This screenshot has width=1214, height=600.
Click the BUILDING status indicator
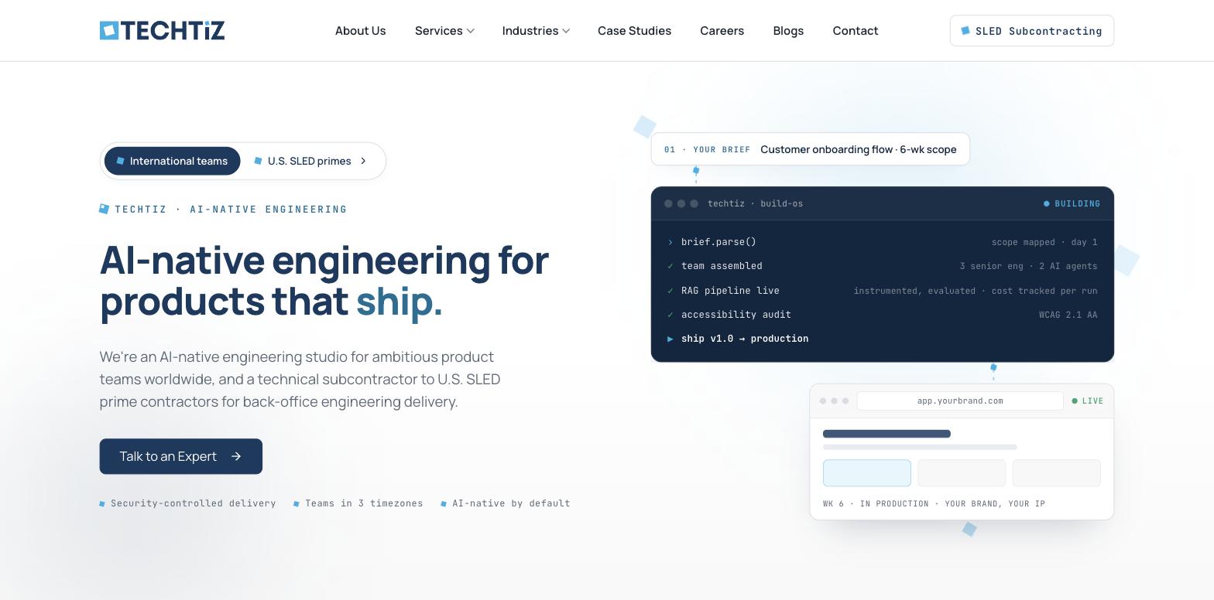pyautogui.click(x=1072, y=203)
